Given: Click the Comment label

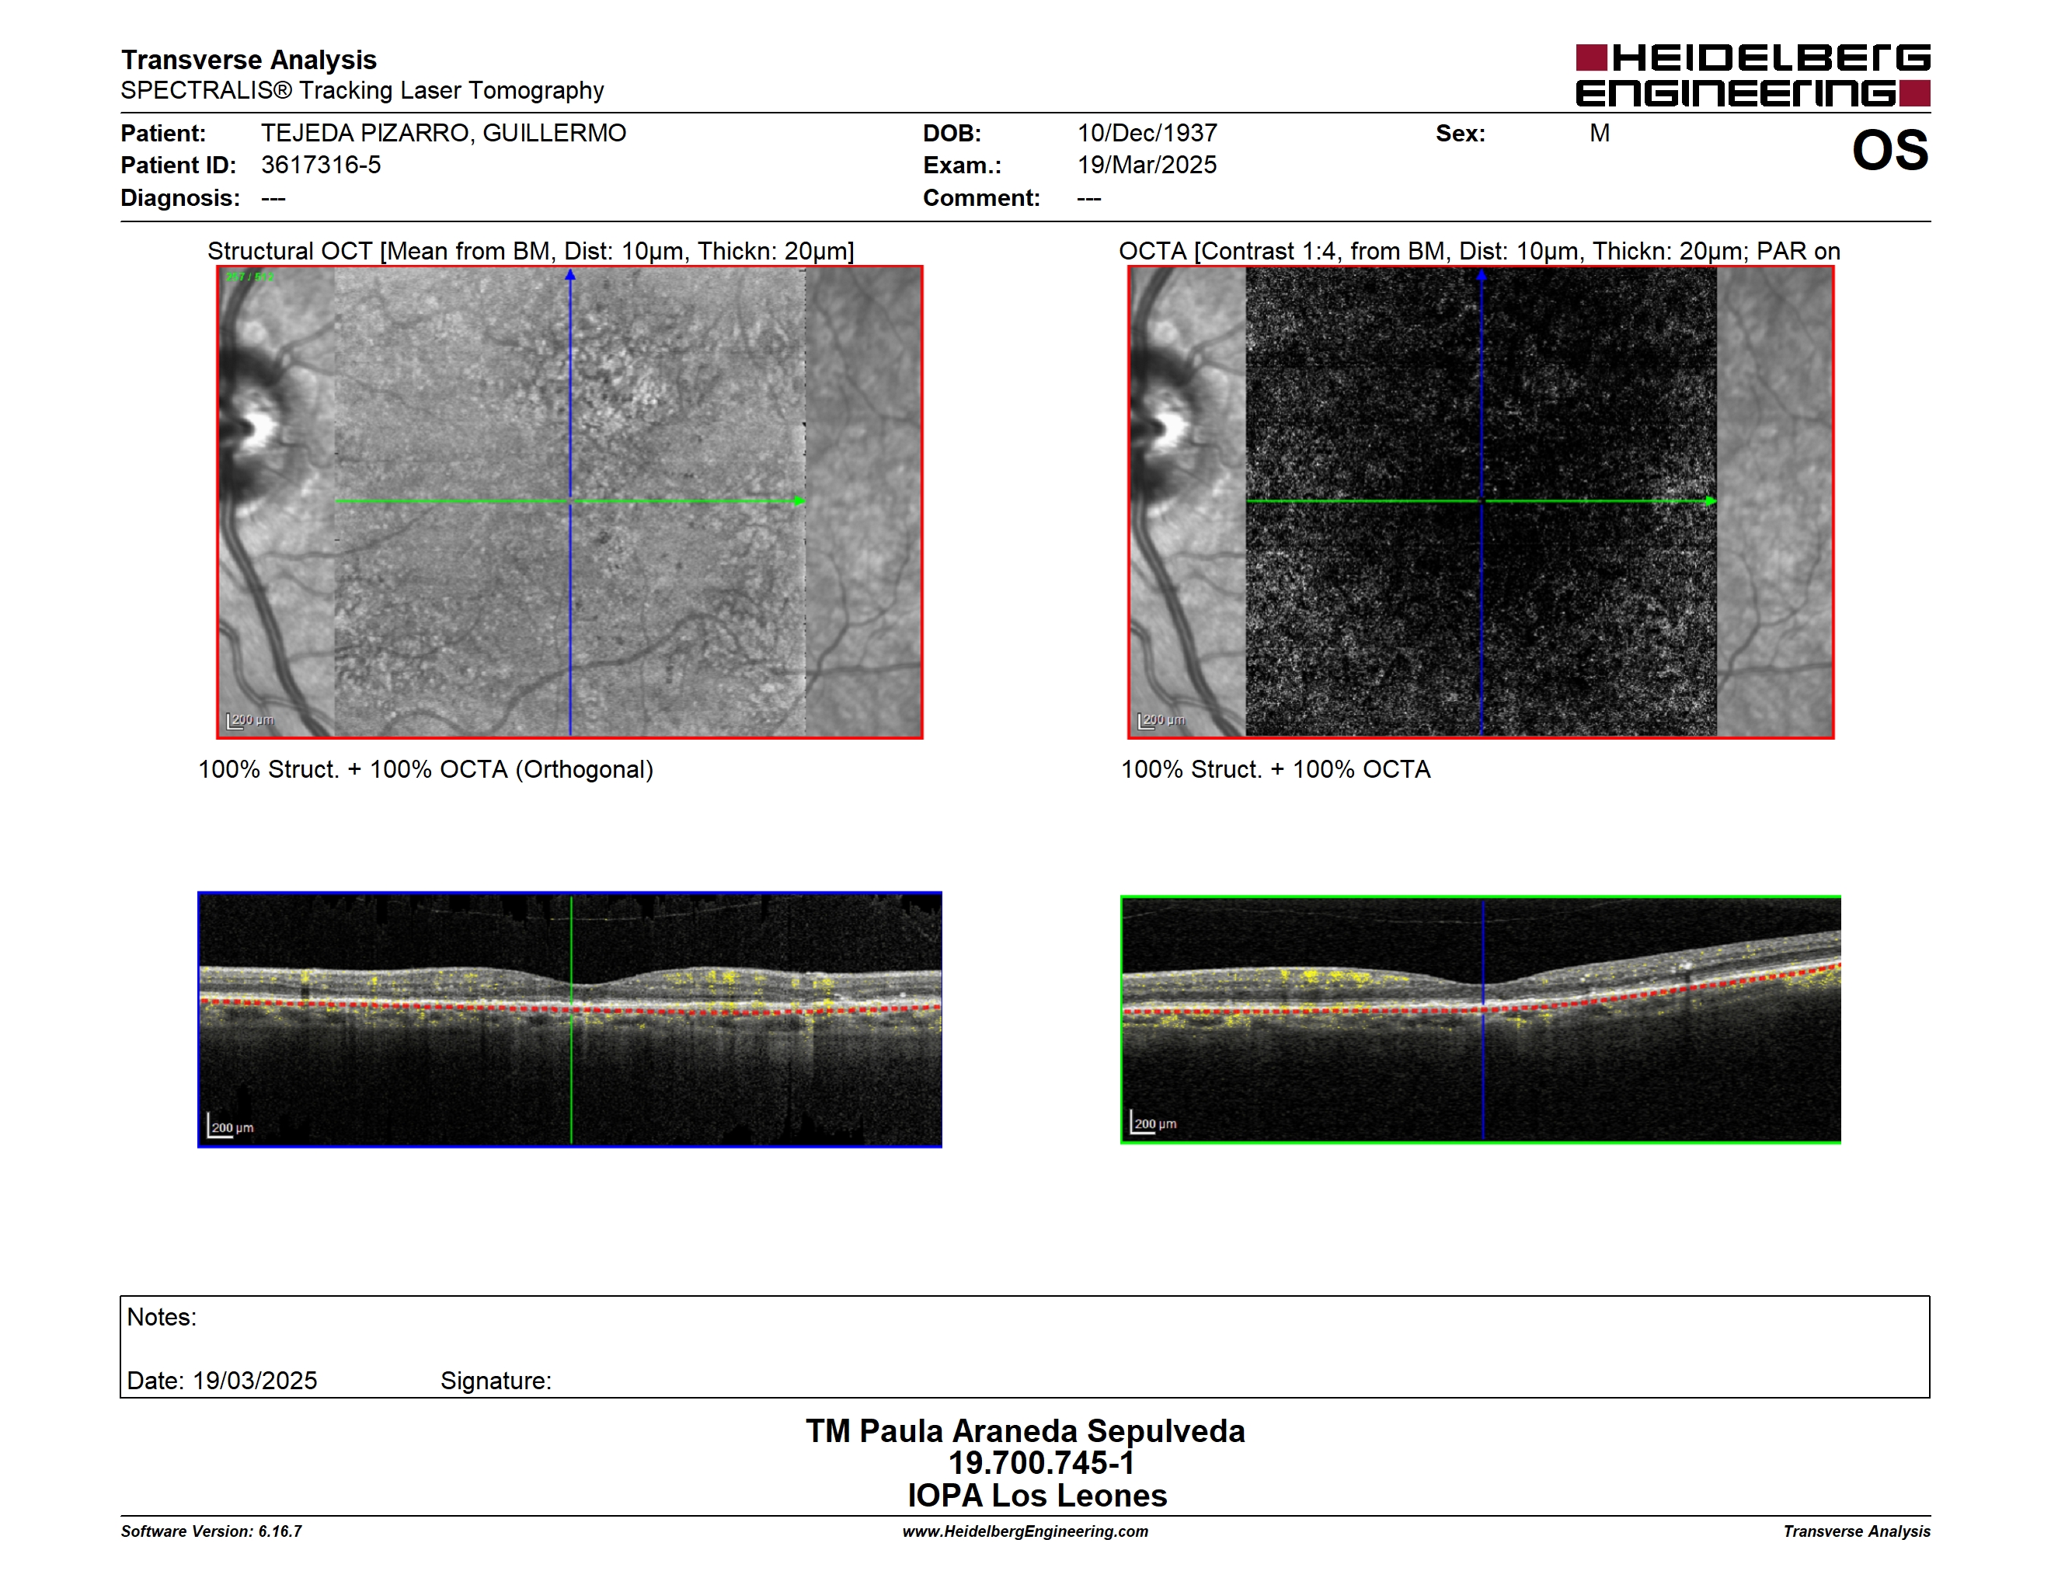Looking at the screenshot, I should pos(981,198).
